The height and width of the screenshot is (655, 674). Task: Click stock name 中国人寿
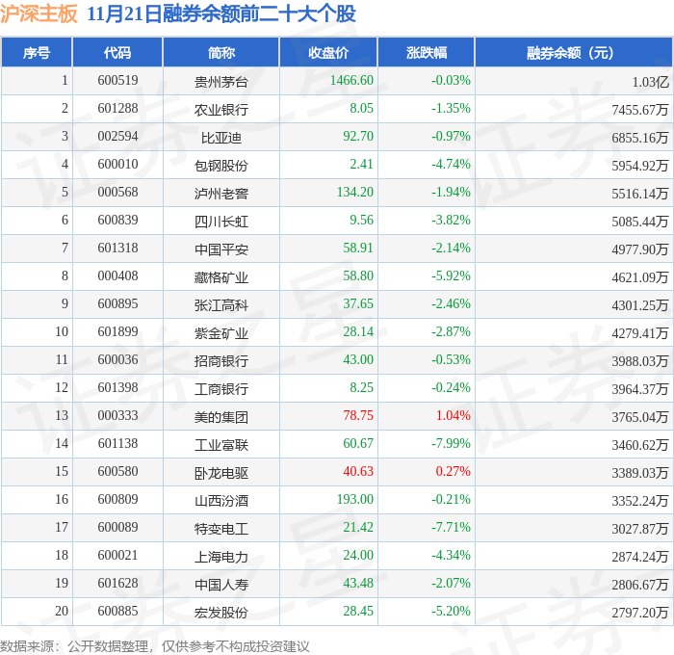tap(220, 585)
